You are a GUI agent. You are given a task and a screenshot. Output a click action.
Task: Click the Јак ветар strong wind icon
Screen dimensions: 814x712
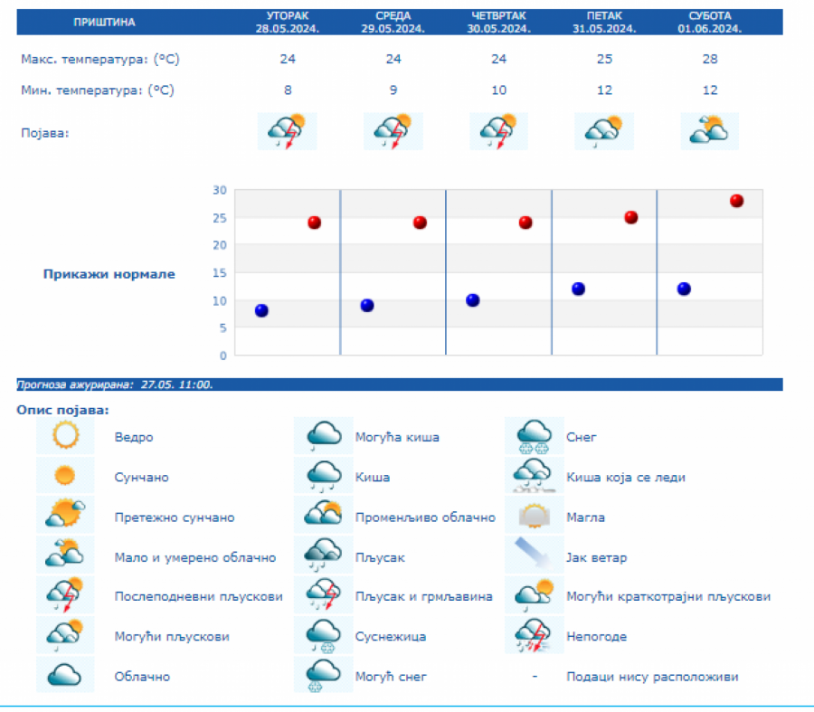[535, 556]
